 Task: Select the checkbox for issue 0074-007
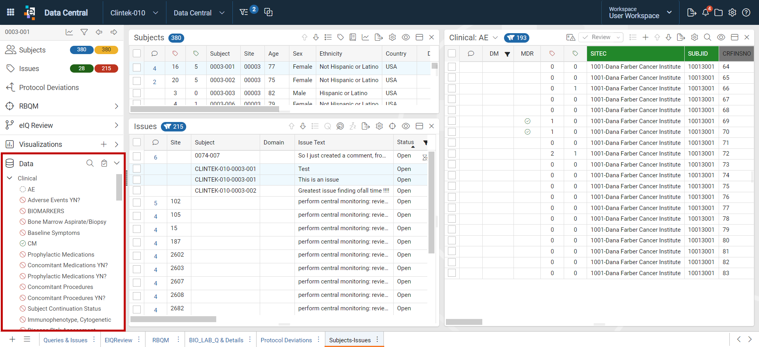tap(137, 156)
